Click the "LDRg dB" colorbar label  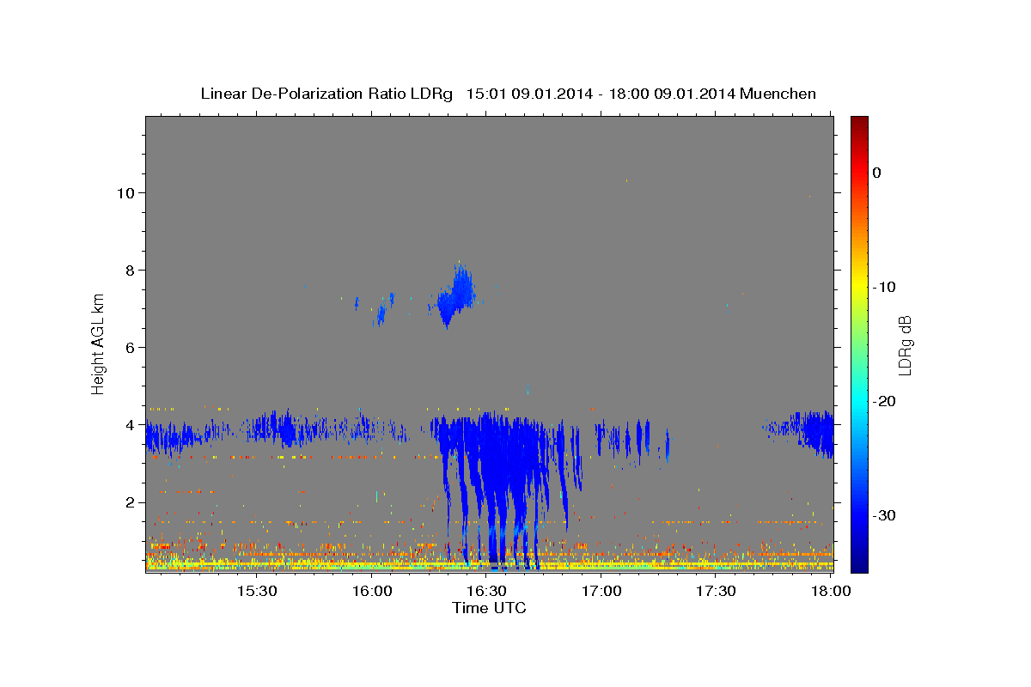[x=905, y=345]
